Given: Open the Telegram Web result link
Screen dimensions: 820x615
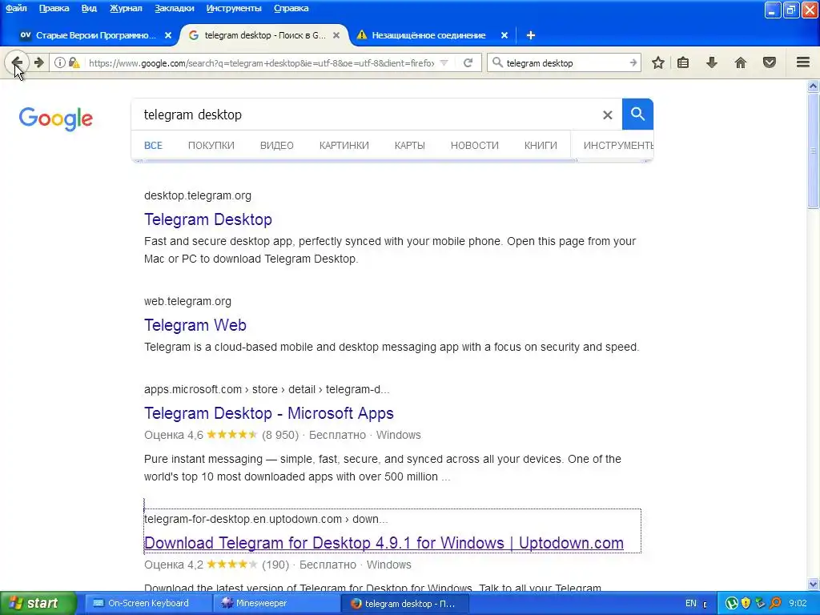Looking at the screenshot, I should 195,325.
